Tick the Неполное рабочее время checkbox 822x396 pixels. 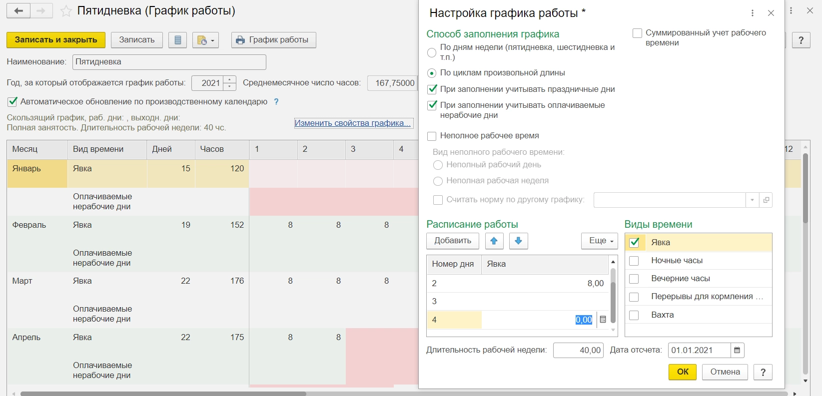pos(432,136)
